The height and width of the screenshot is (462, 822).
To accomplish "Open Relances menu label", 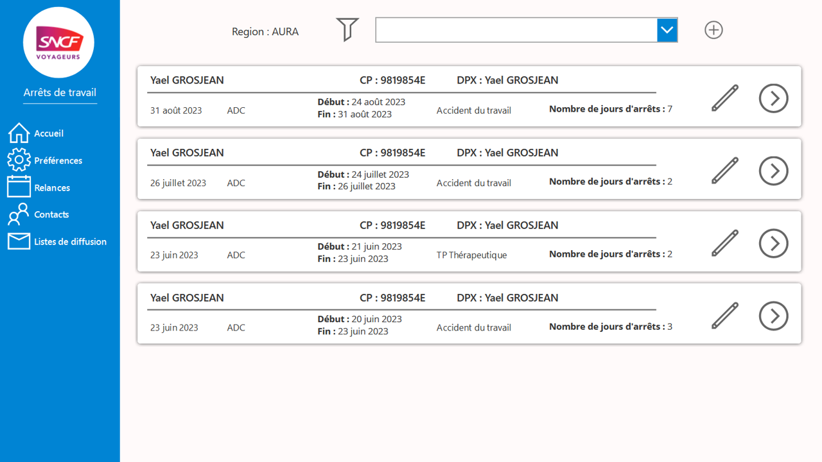I will coord(52,187).
